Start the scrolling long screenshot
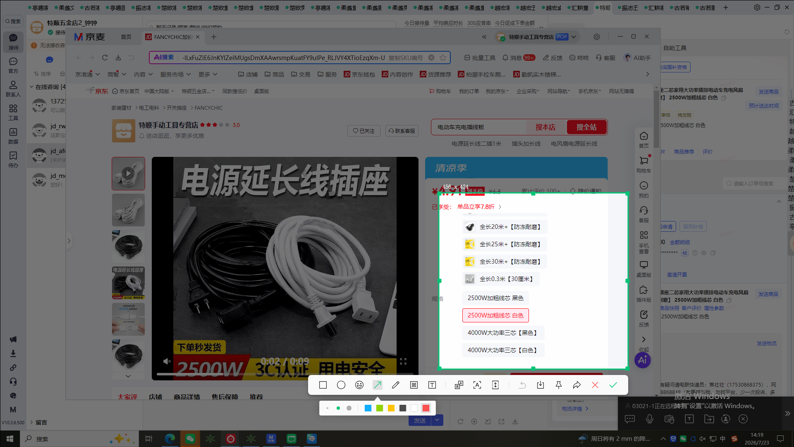Image resolution: width=794 pixels, height=447 pixels. 495,385
